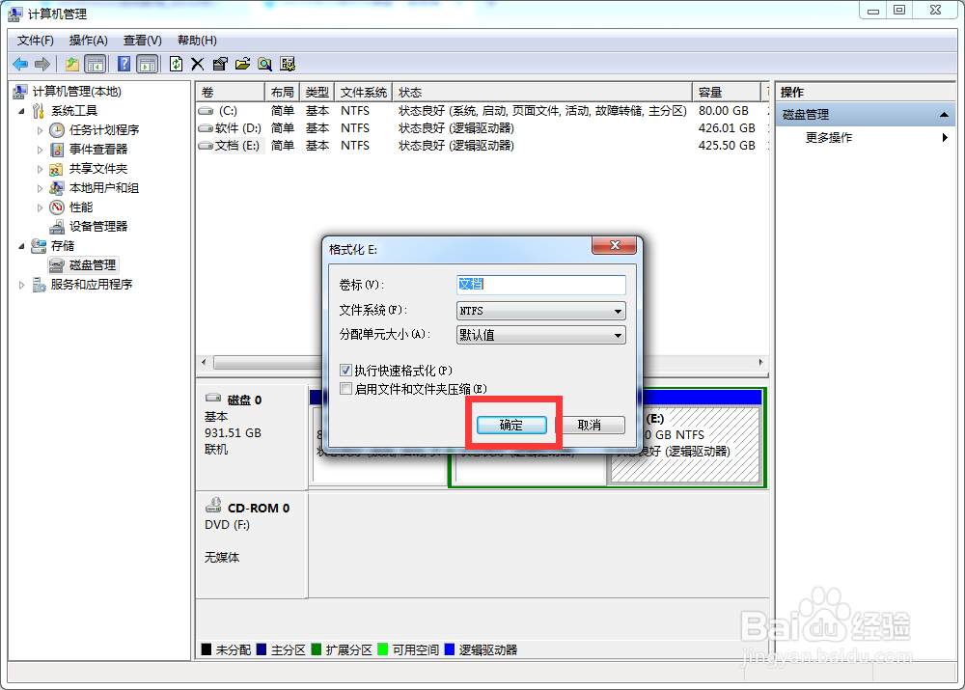965x690 pixels.
Task: Click the magnifier search toolbar icon
Action: [264, 64]
